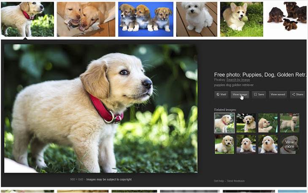Viewport: 308px width, 193px height.
Task: Open the top-row result of two puppies cuddling
Action: pyautogui.click(x=86, y=19)
